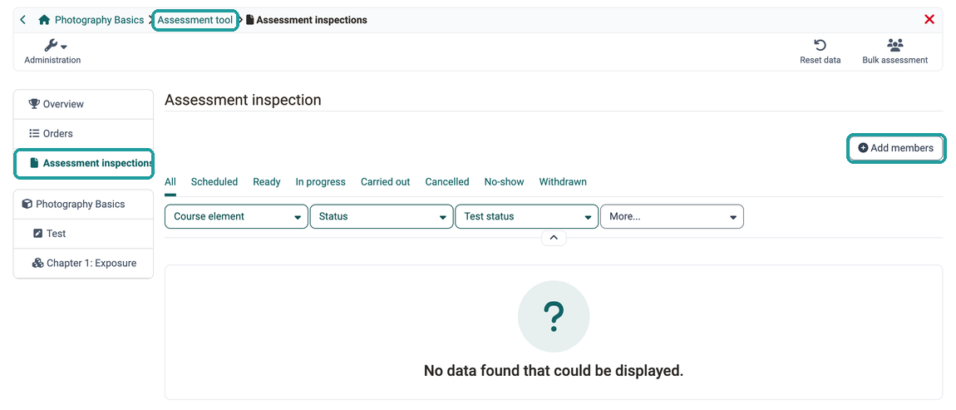Open the Administration wrench menu
956x410 pixels.
(52, 52)
